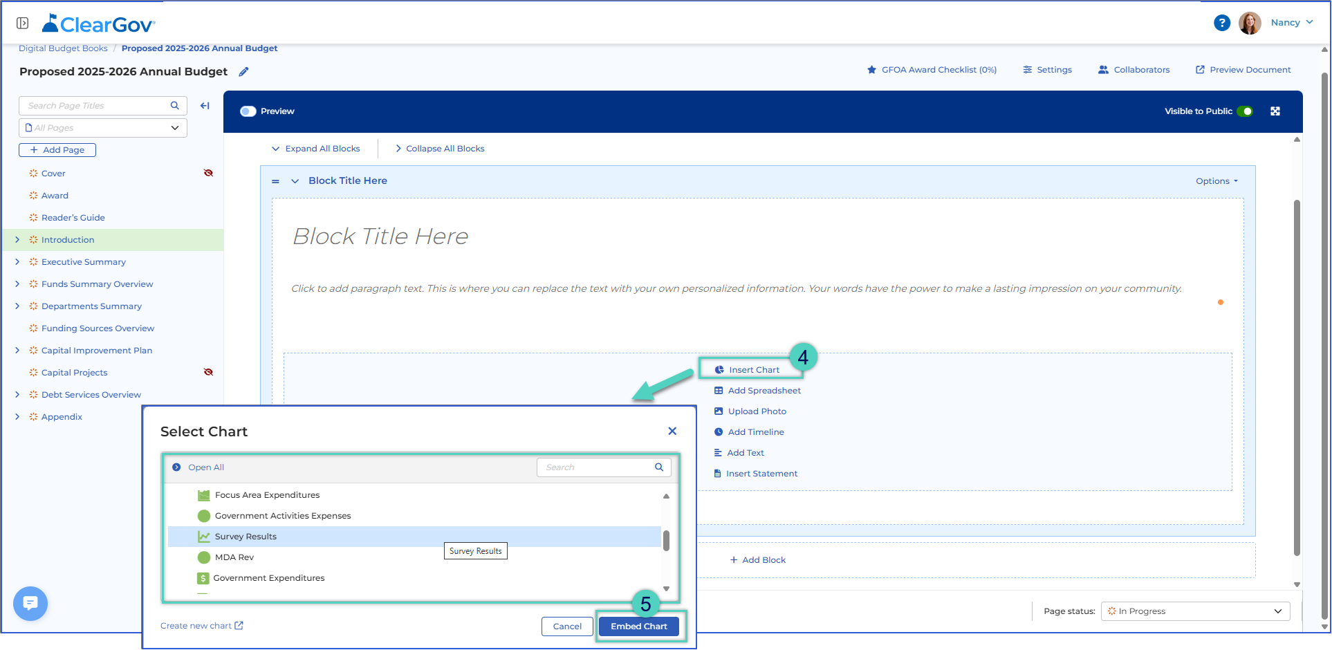
Task: Click the magnifier in Search Page Titles
Action: tap(175, 106)
